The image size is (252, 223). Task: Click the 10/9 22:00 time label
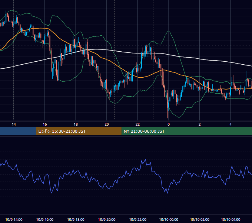pos(138,219)
